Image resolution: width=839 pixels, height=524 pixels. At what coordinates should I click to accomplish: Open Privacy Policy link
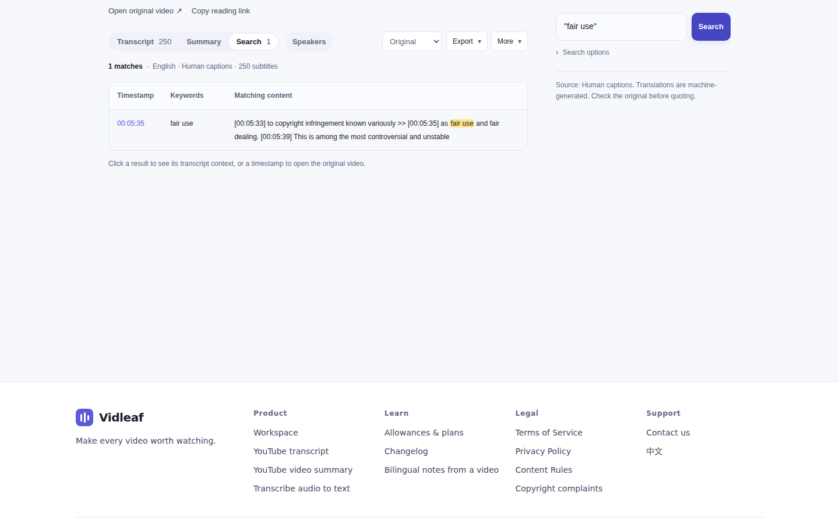(x=543, y=451)
